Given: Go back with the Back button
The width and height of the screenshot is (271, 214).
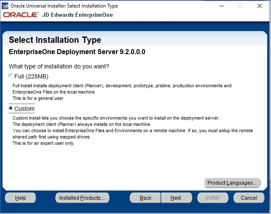Looking at the screenshot, I should coord(145,198).
